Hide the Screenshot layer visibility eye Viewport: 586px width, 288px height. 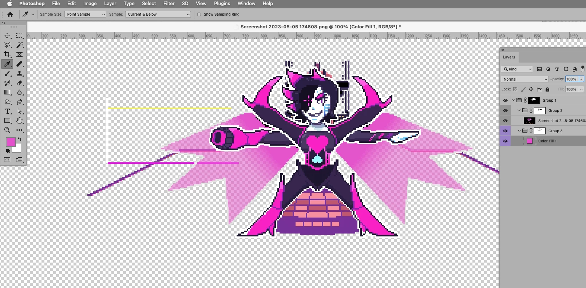click(505, 121)
